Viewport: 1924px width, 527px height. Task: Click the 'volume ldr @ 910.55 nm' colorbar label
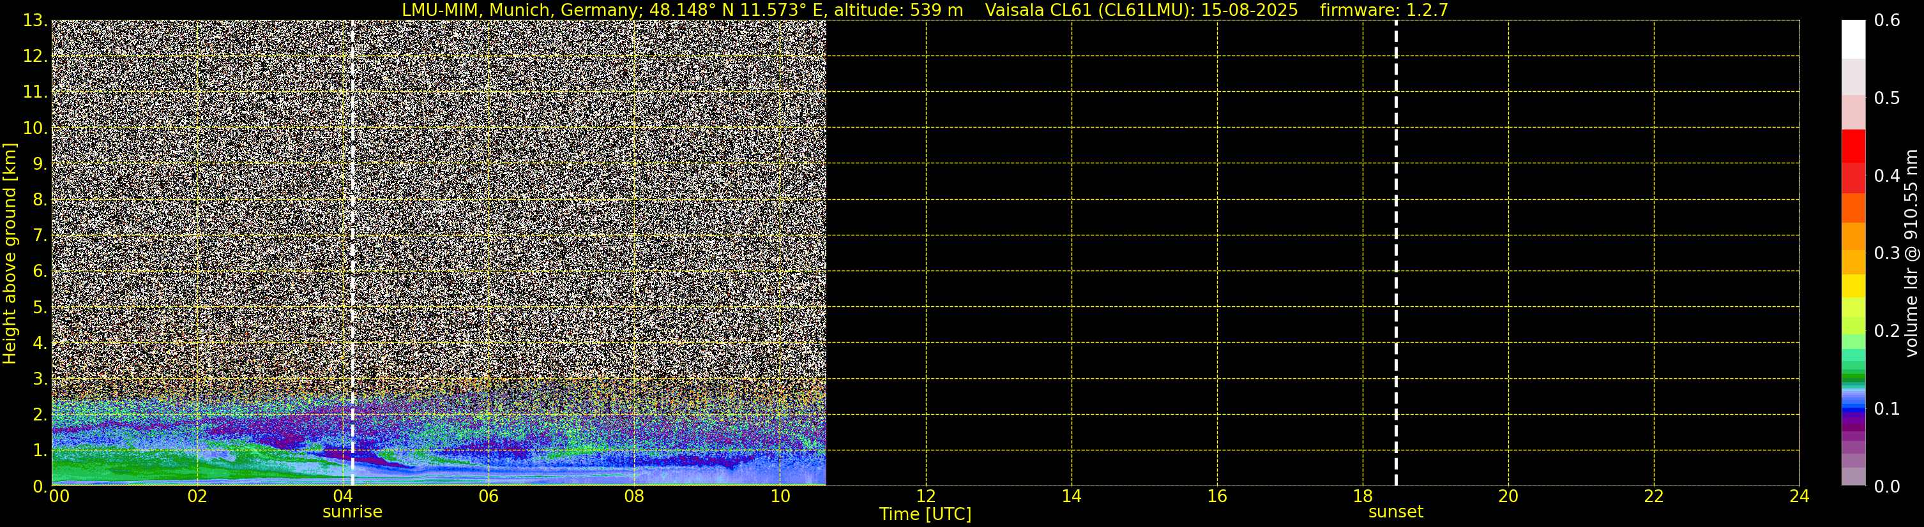(x=1911, y=253)
